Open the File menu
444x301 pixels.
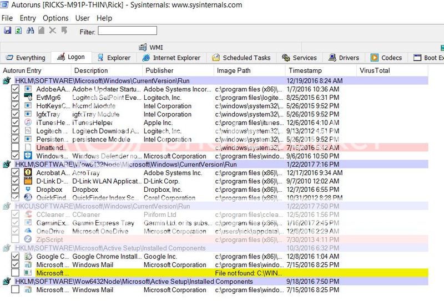coord(7,18)
